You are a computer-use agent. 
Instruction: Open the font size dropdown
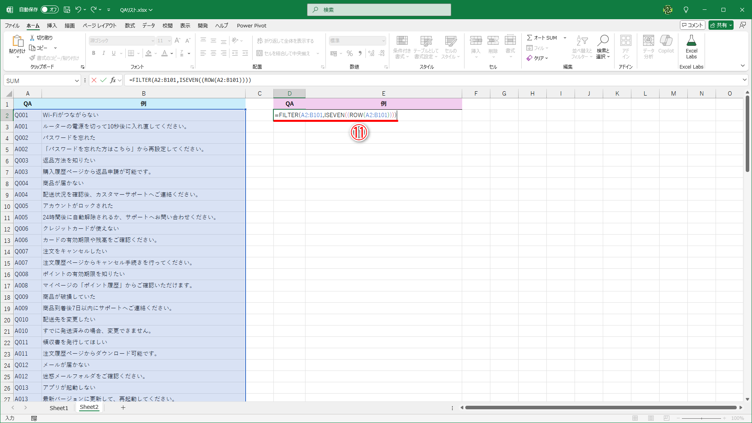pos(169,40)
